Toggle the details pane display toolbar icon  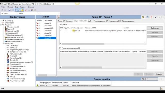19,10
